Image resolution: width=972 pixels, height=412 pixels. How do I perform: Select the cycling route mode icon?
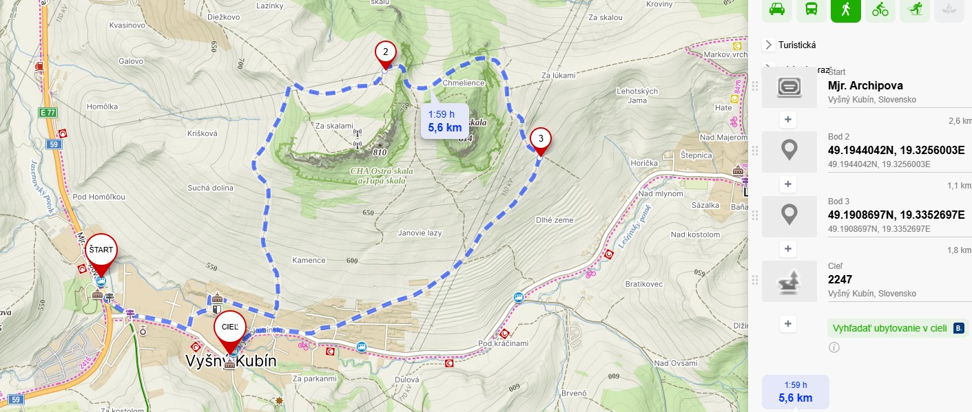tap(880, 9)
